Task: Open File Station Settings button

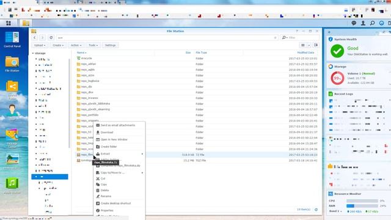Action: (x=110, y=45)
